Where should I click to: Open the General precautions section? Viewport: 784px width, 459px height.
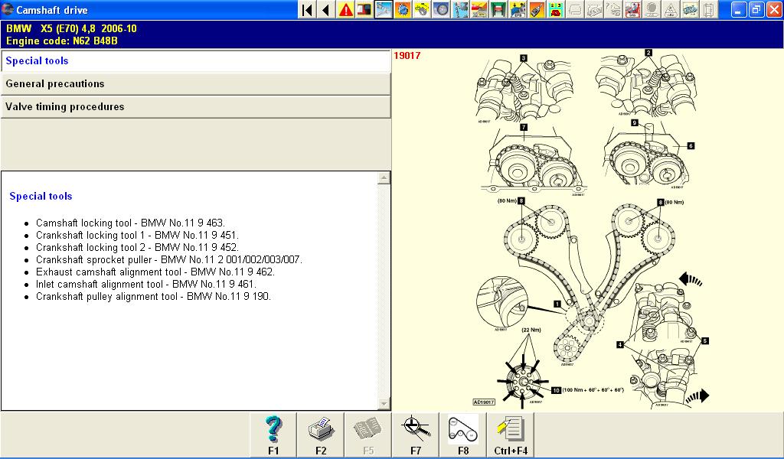click(195, 84)
